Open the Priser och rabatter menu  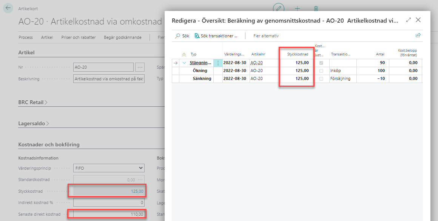pos(79,37)
